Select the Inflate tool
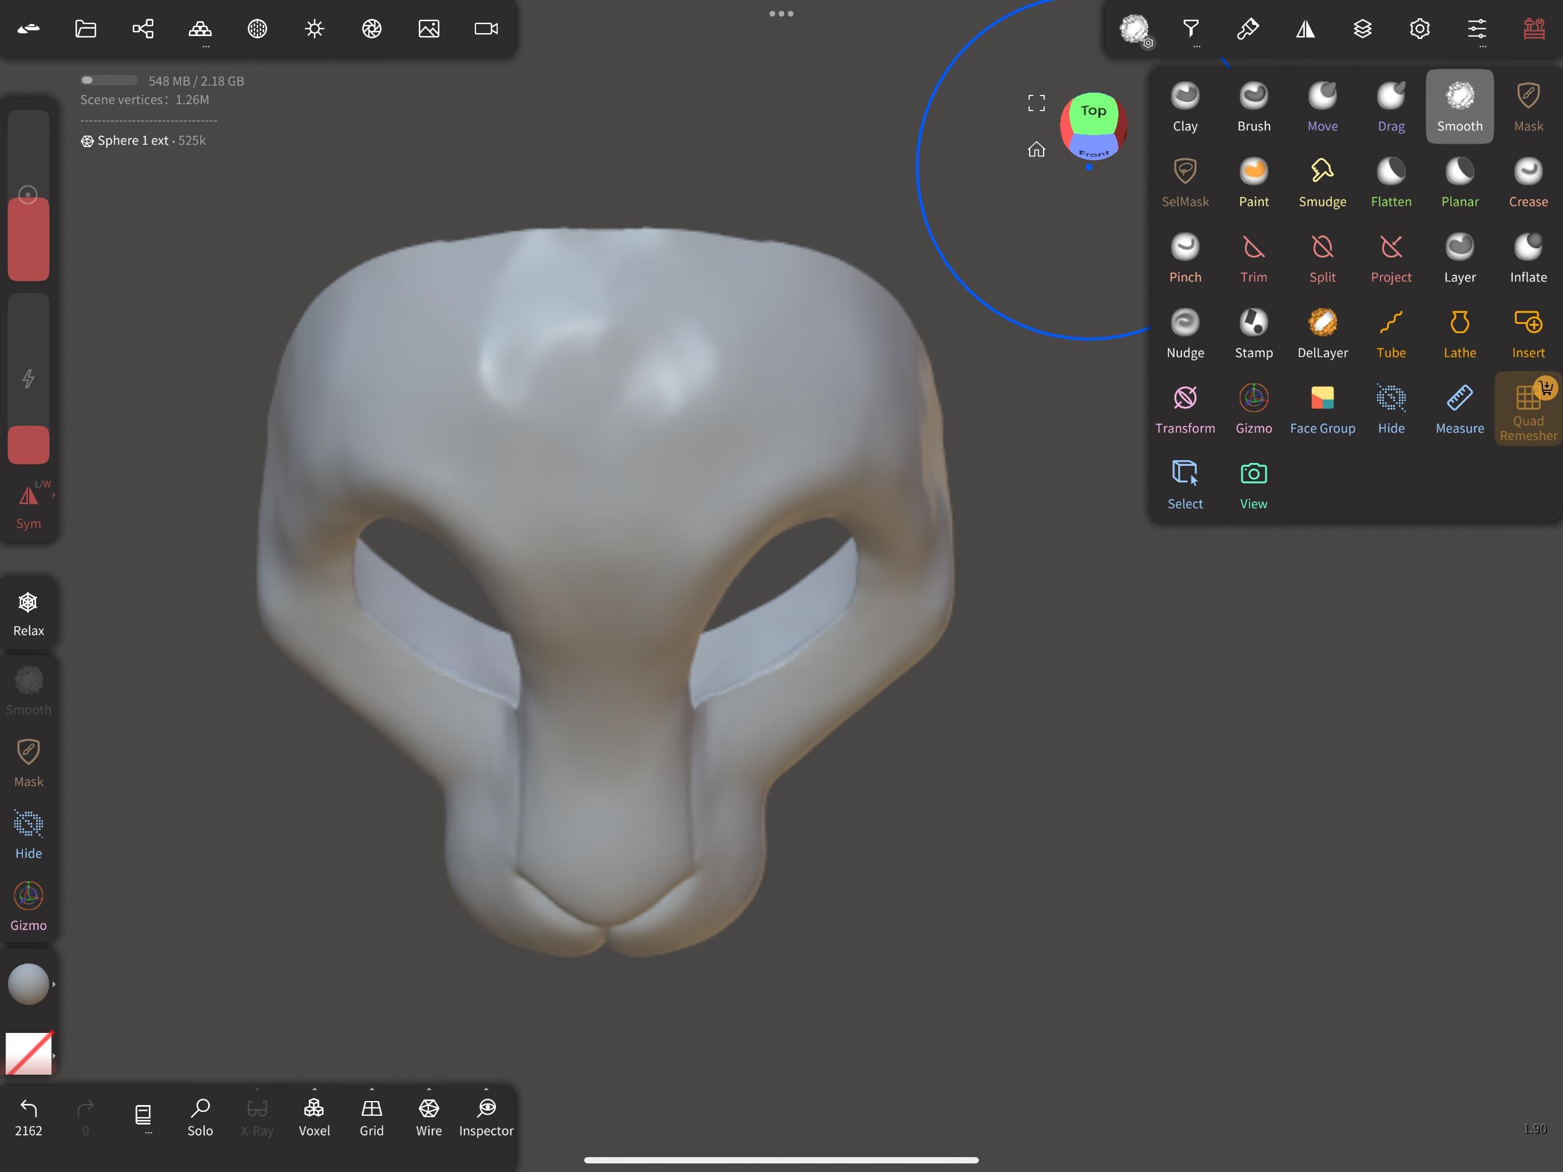The height and width of the screenshot is (1172, 1563). (x=1528, y=258)
